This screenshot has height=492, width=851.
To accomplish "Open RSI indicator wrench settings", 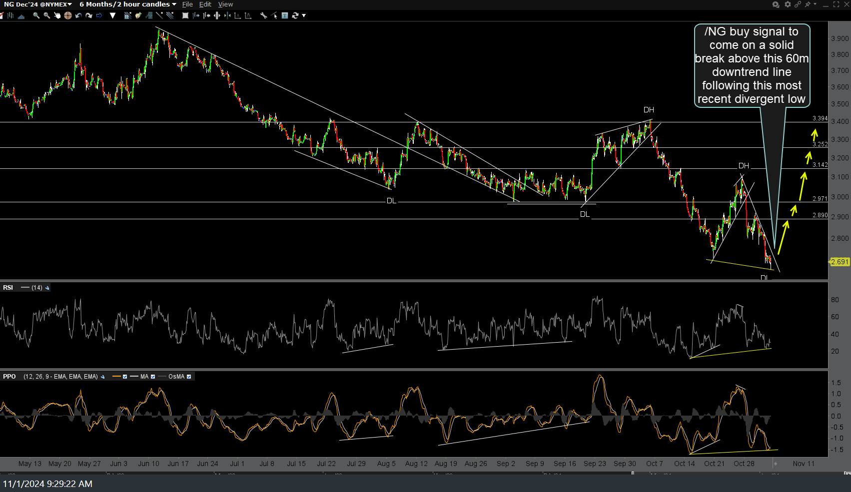I will [x=47, y=288].
